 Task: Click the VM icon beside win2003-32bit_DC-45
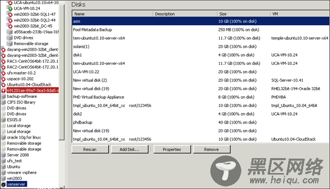10,26
